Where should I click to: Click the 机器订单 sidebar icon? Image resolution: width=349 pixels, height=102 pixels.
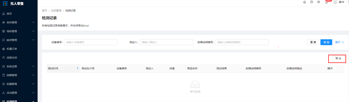click(x=4, y=49)
